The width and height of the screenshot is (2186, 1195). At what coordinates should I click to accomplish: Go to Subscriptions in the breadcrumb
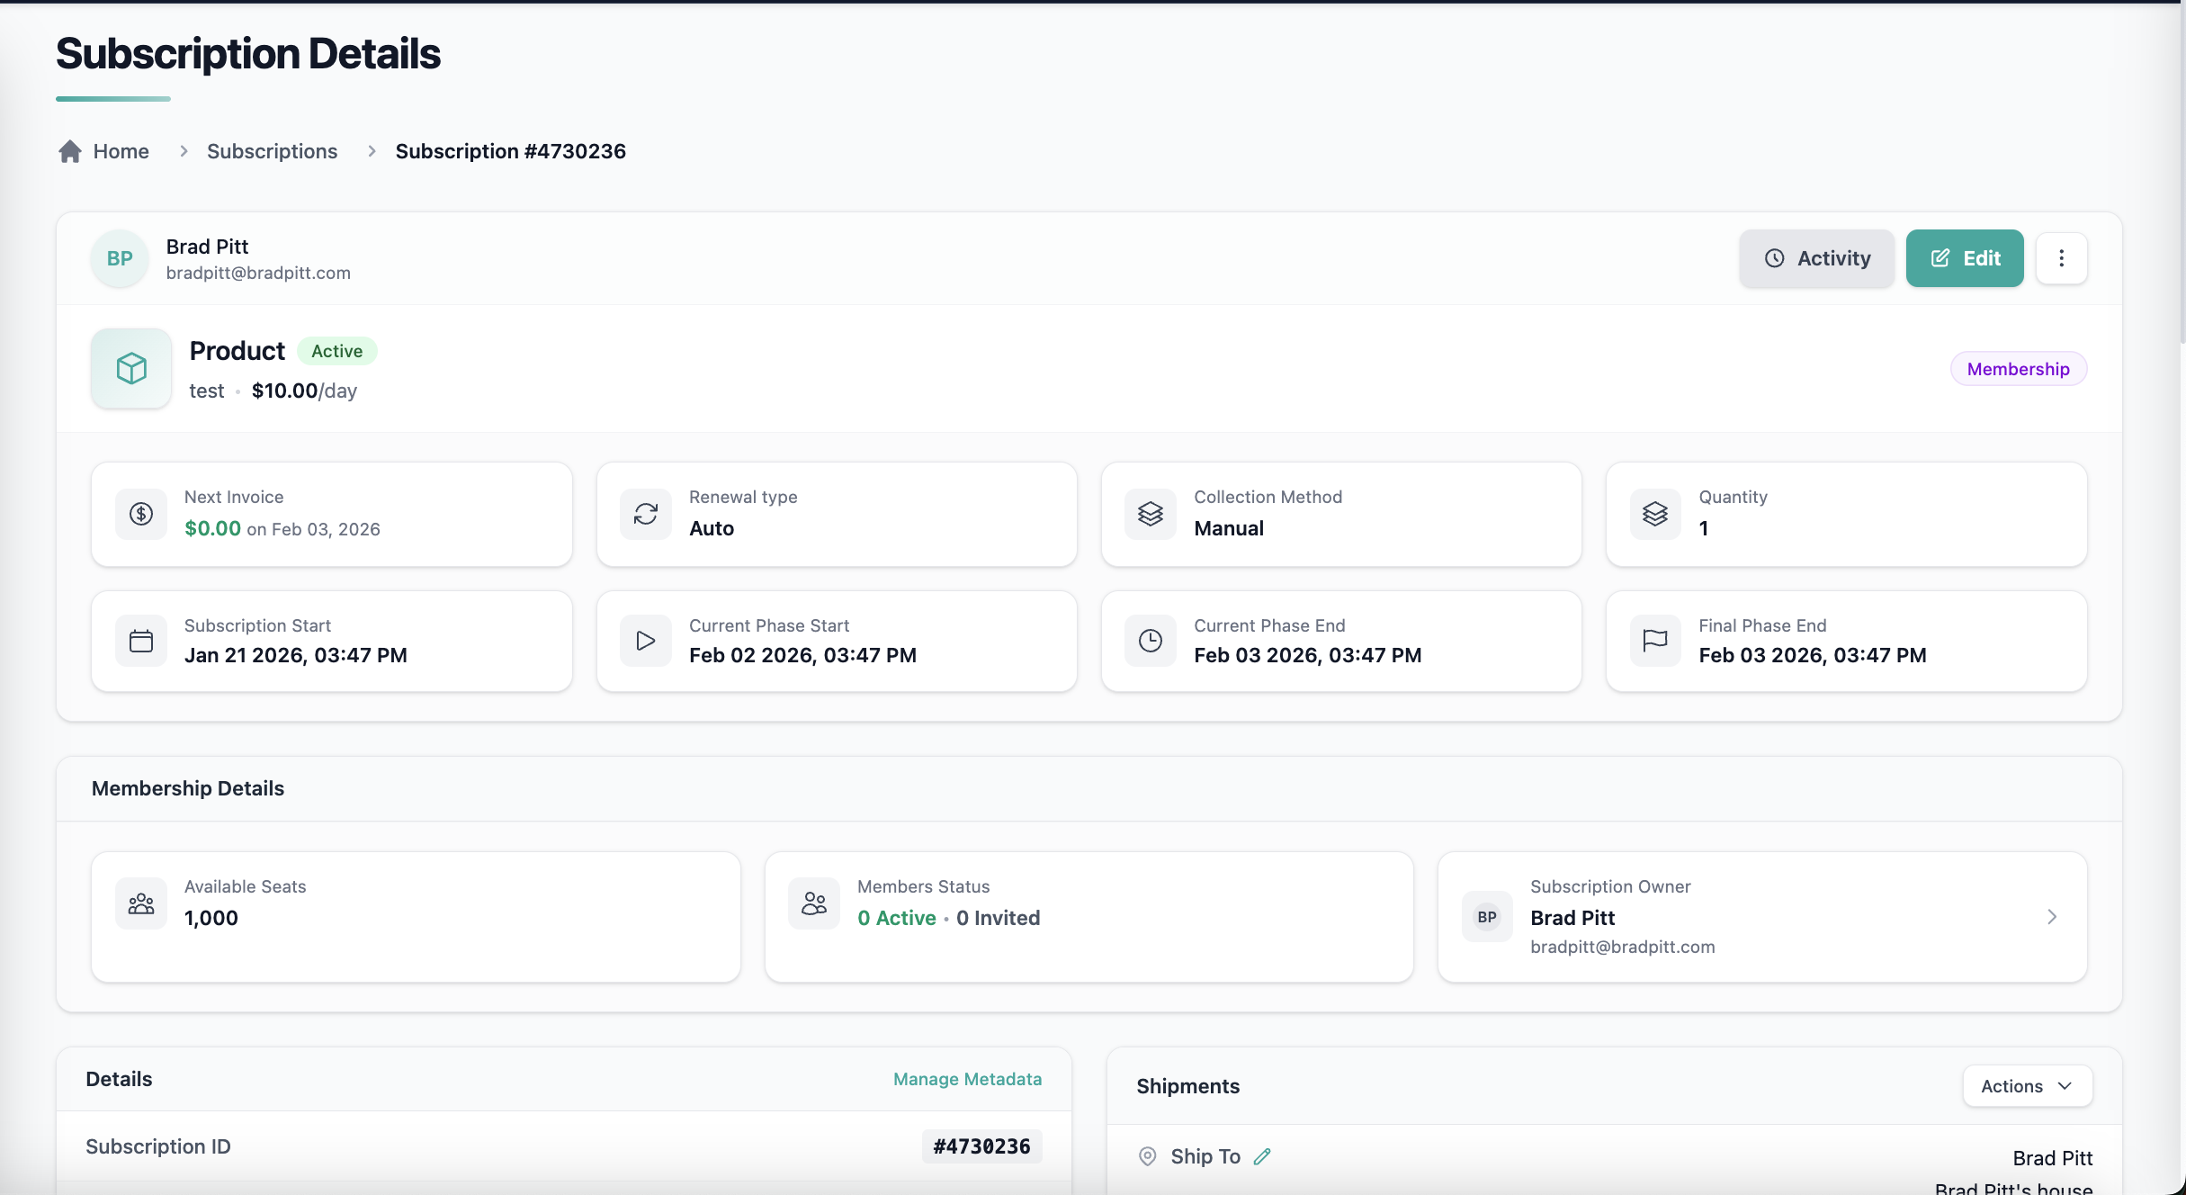pyautogui.click(x=272, y=151)
